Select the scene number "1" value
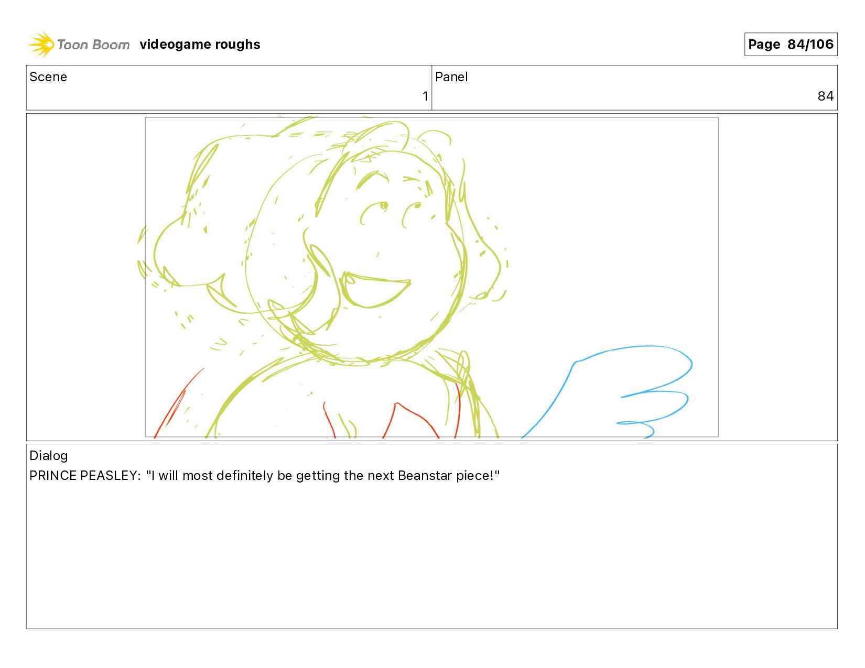The height and width of the screenshot is (668, 865). coord(425,96)
